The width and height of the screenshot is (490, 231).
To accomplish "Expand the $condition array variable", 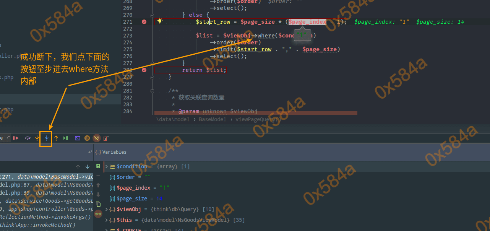I will 106,167.
